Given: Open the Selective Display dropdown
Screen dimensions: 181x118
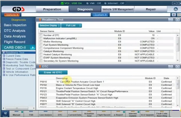Looking at the screenshot, I should point(50,25).
